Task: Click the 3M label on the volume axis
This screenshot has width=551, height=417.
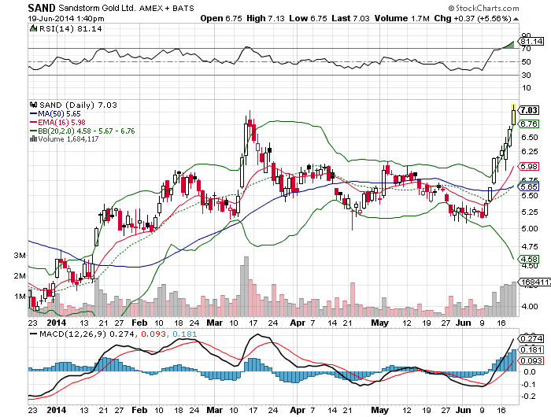Action: [20, 256]
